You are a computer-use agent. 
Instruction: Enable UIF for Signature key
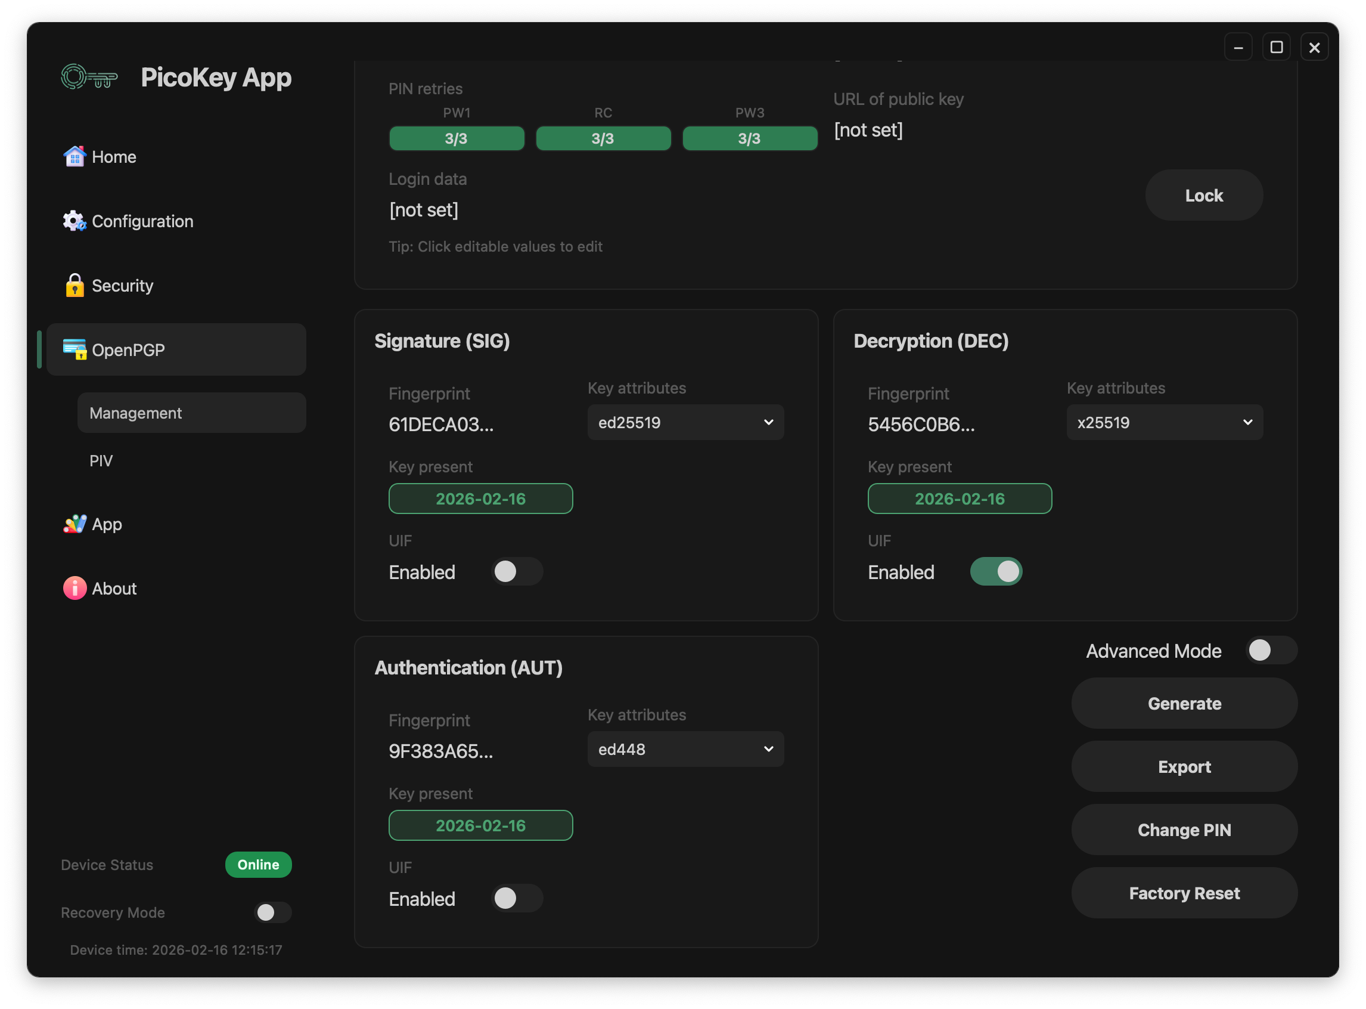(x=516, y=572)
